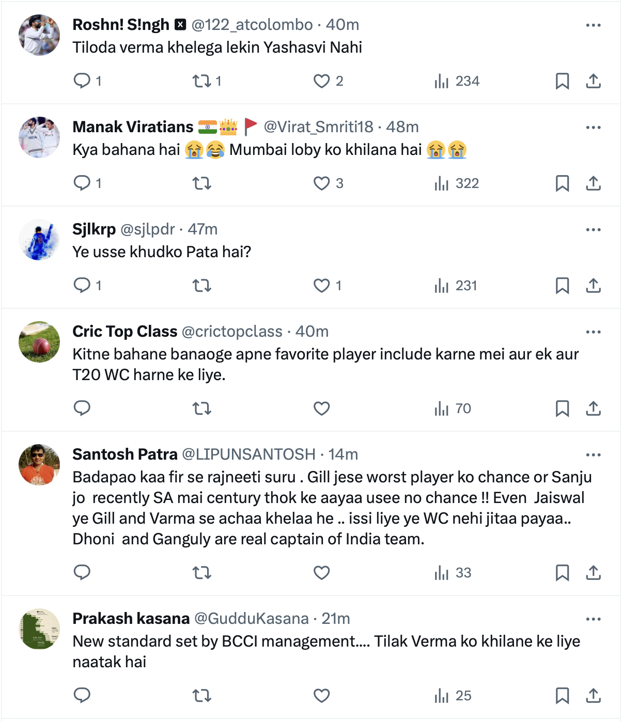Click the @GudduKasana handle
Viewport: 622px width, 722px height.
pos(251,619)
